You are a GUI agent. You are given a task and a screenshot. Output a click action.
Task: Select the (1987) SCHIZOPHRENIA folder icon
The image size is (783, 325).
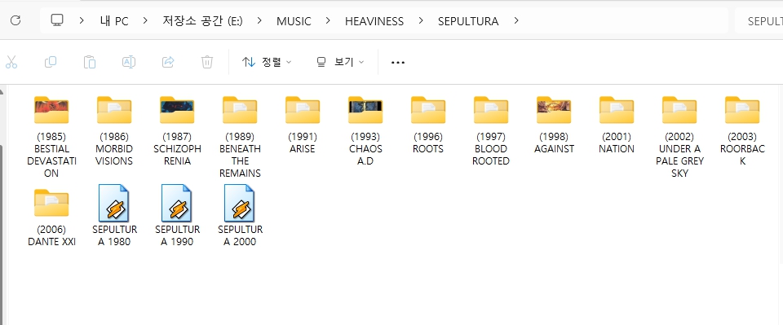[177, 110]
